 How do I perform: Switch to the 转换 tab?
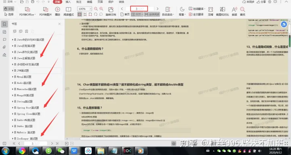pos(121,2)
